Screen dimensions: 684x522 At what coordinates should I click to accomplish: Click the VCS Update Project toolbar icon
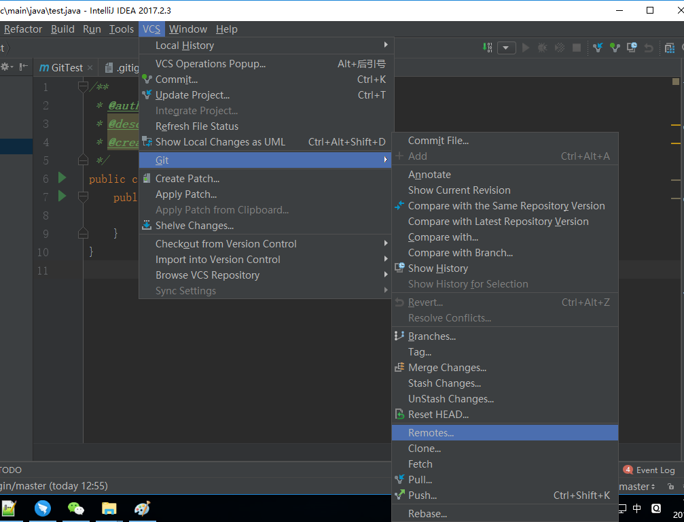598,47
